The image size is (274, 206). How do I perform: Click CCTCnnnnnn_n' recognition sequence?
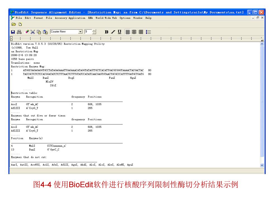point(56,146)
